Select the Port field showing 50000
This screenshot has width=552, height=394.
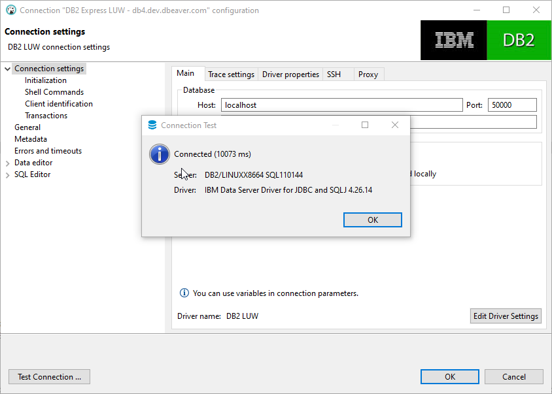tap(512, 105)
